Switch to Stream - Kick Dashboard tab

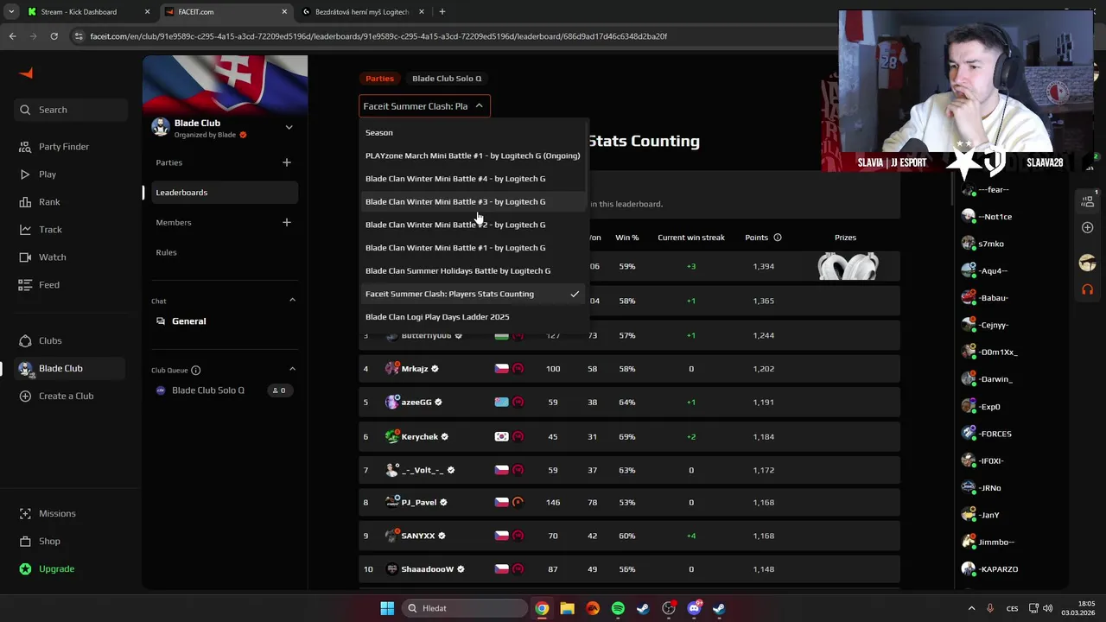(85, 12)
